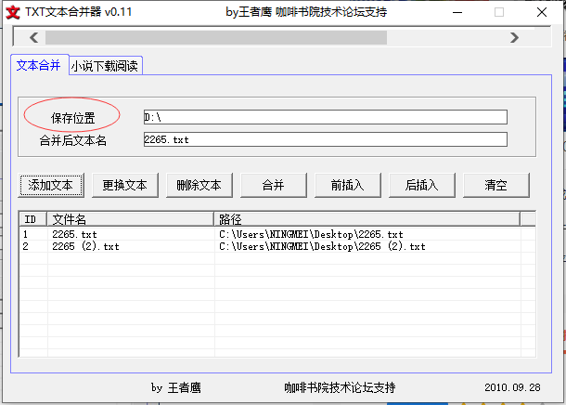The height and width of the screenshot is (405, 566).
Task: Click ID cell 1 in list
Action: (x=25, y=234)
